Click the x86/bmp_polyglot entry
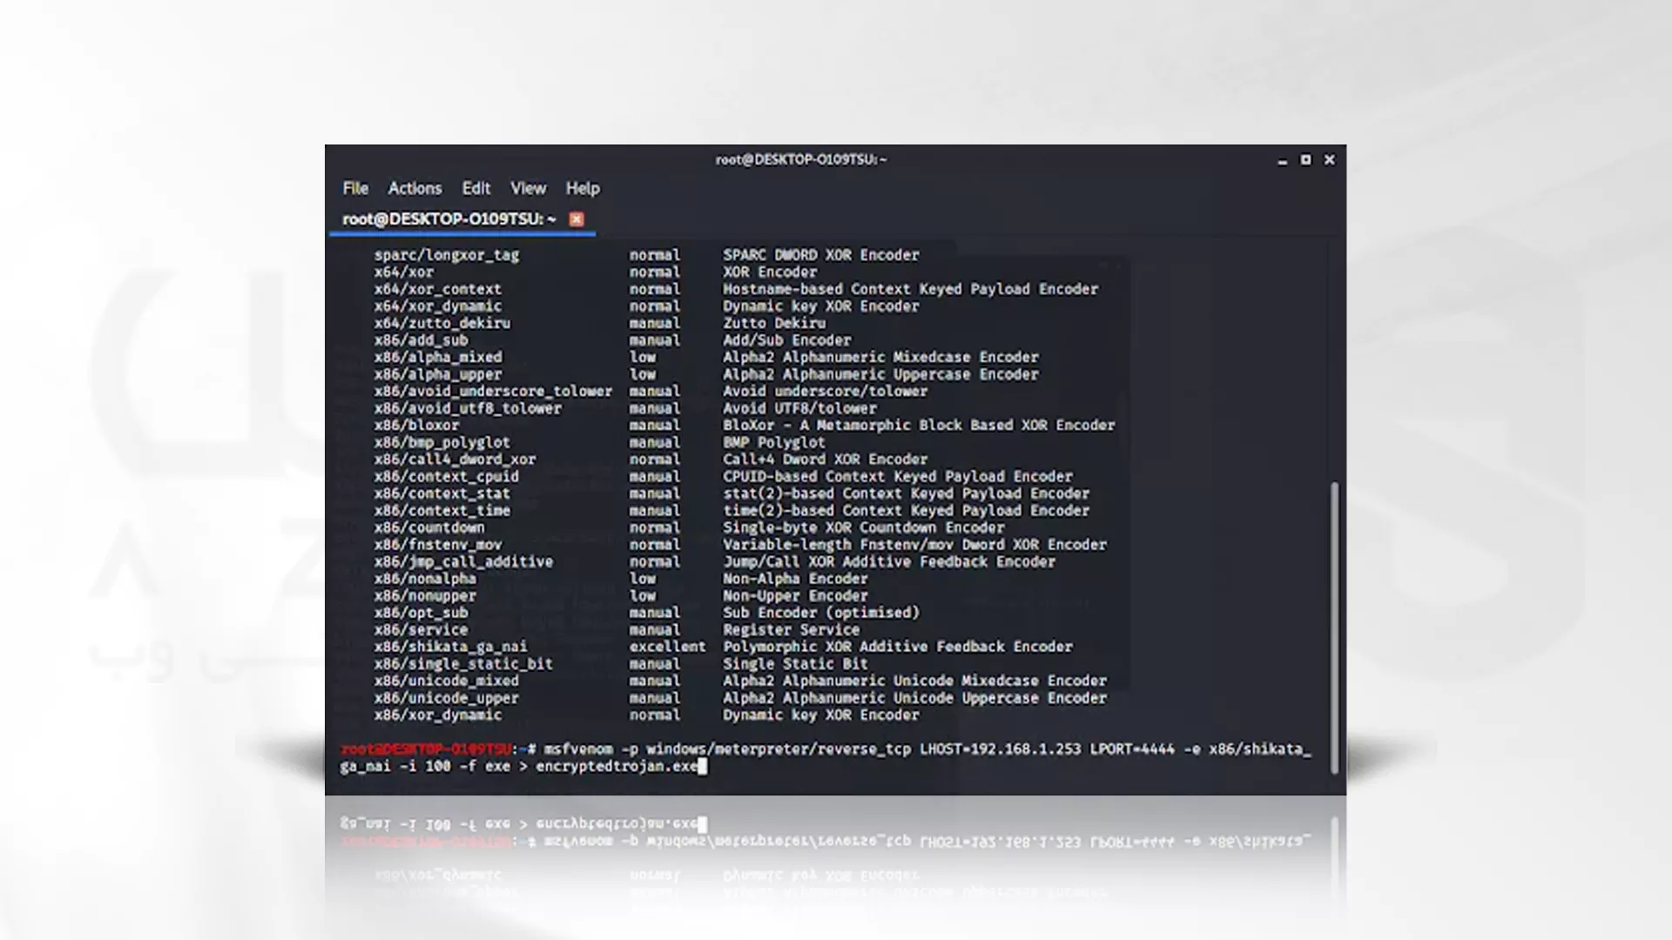The height and width of the screenshot is (940, 1672). click(x=442, y=442)
